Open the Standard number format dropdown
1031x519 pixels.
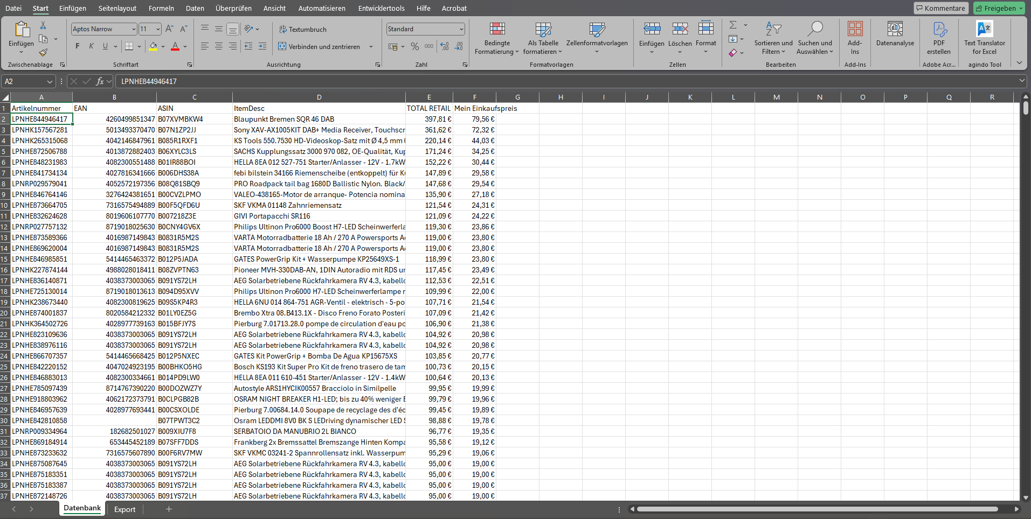coord(461,29)
